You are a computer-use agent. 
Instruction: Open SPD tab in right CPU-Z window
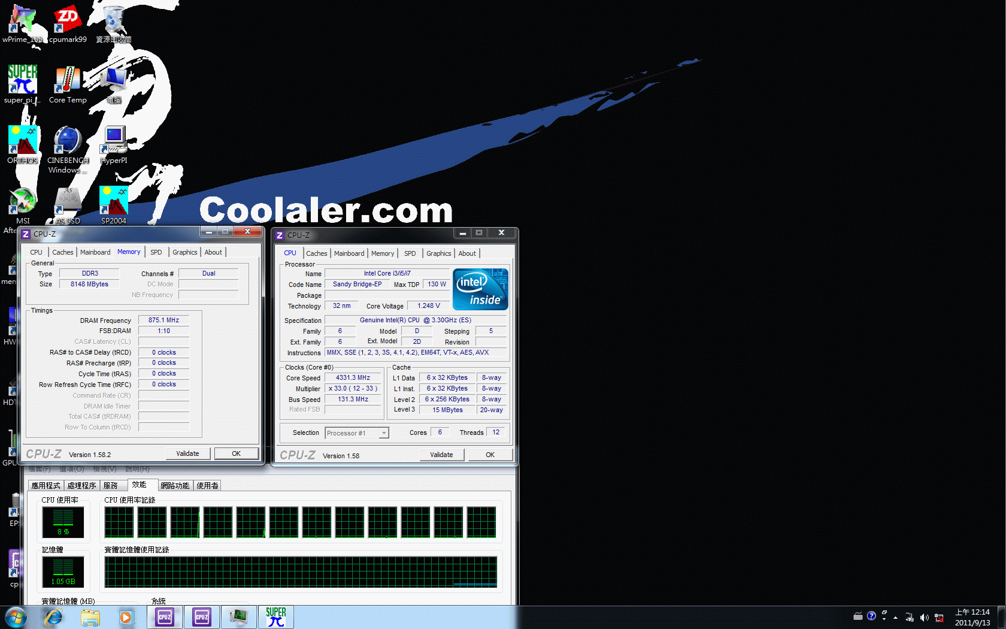[x=410, y=253]
